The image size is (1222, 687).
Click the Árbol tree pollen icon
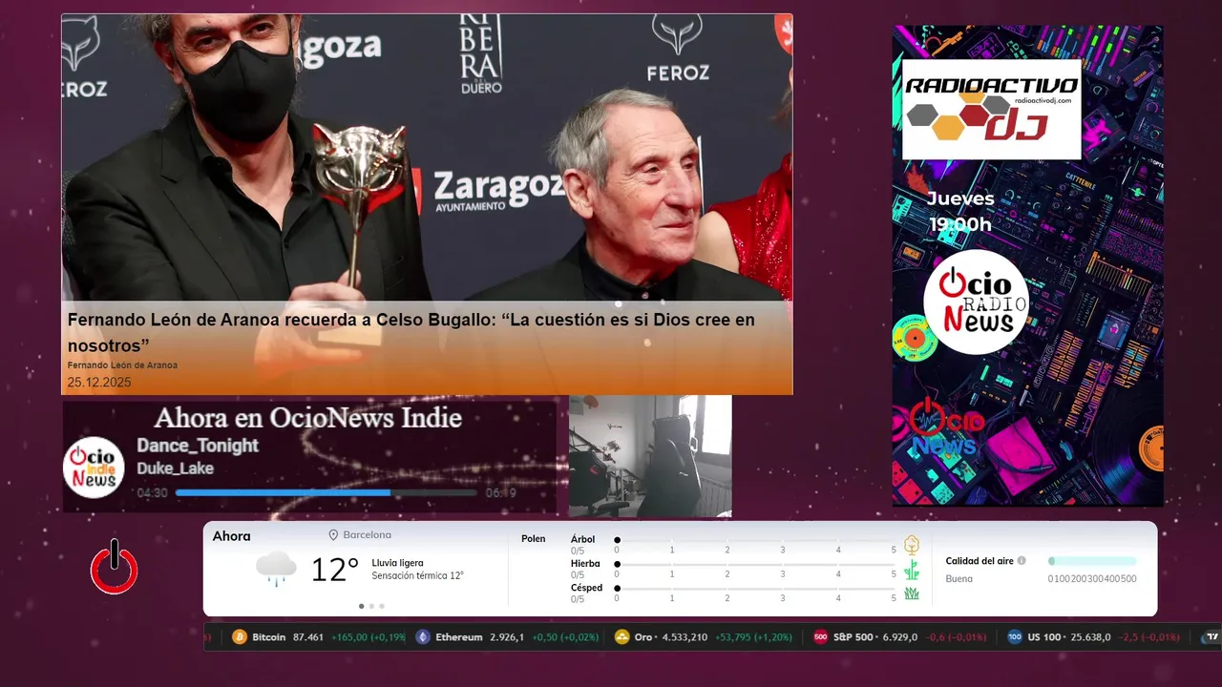[x=912, y=545]
